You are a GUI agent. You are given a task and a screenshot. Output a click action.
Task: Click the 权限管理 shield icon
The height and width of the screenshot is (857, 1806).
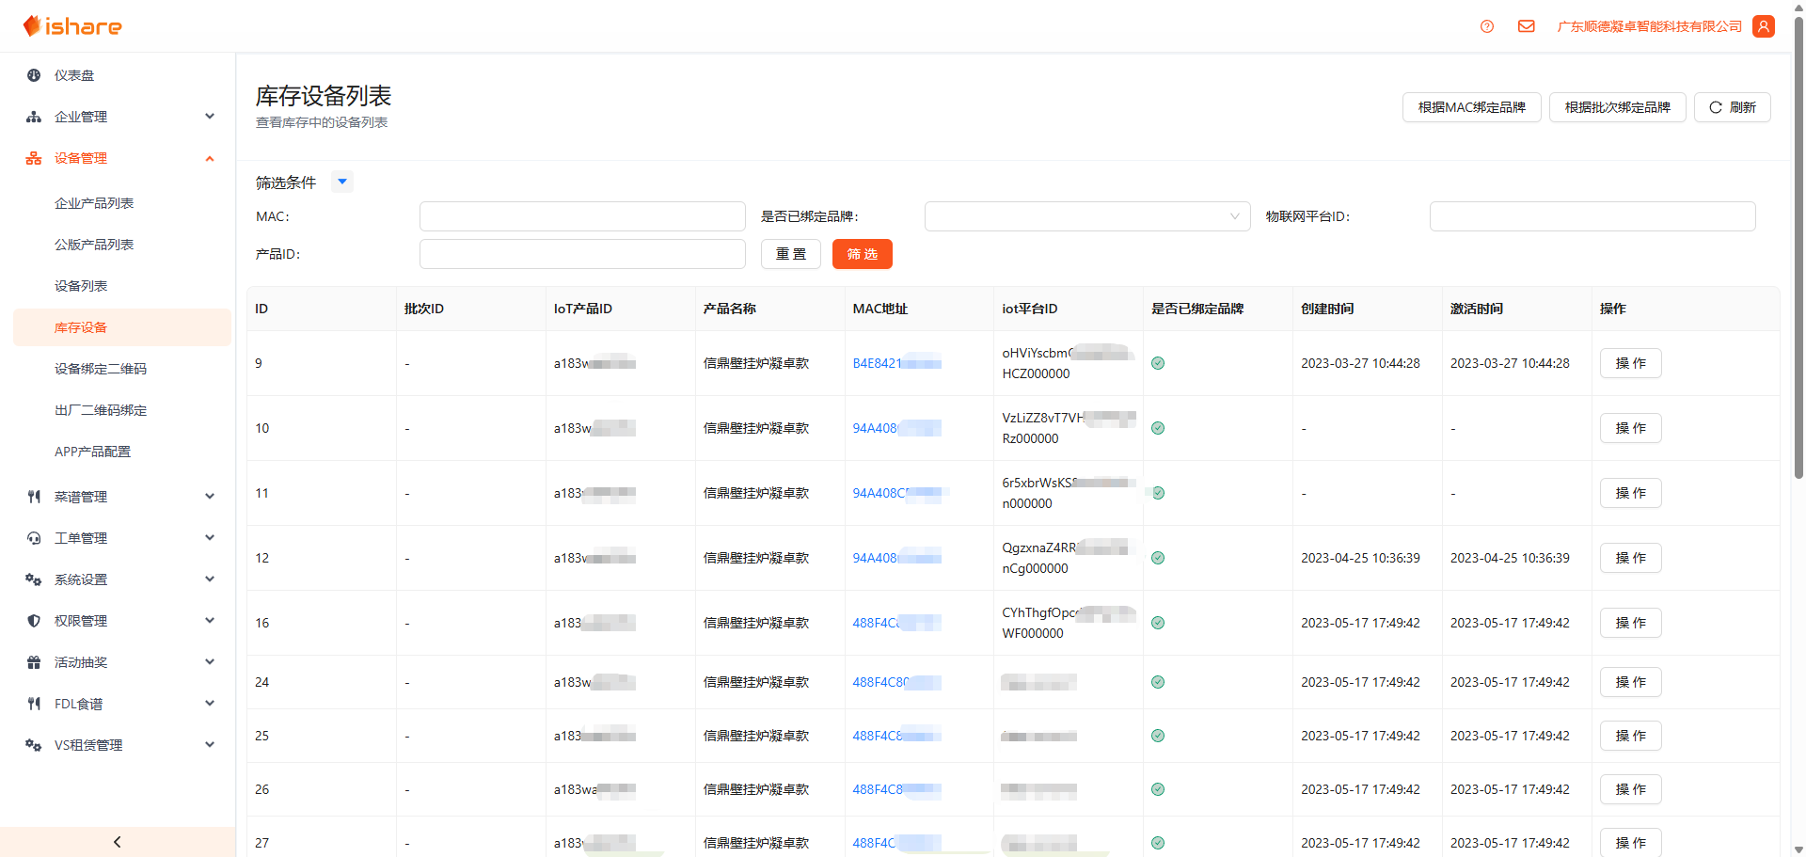coord(34,621)
